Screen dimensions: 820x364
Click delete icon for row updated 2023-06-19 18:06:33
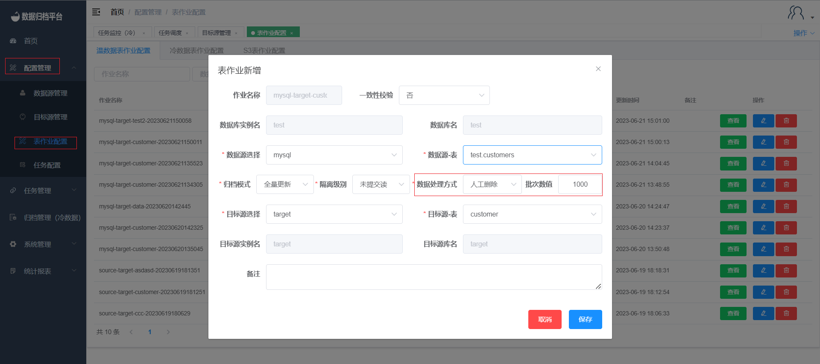[786, 313]
